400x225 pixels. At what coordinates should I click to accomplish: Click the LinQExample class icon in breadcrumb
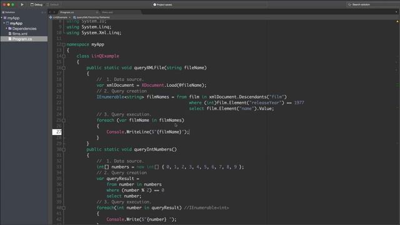[x=51, y=17]
